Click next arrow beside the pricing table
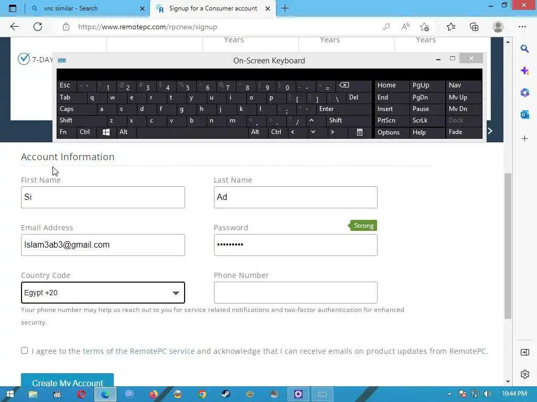Viewport: 537px width, 402px height. [x=490, y=131]
